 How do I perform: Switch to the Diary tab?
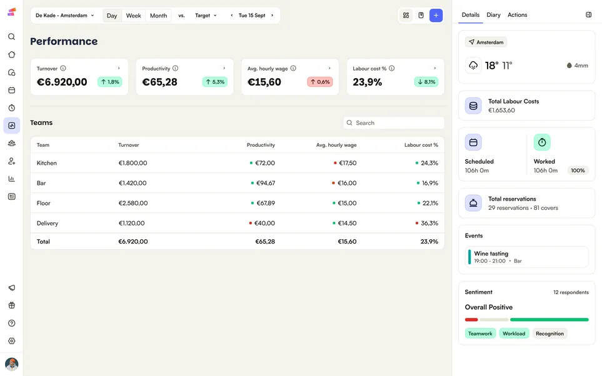[x=493, y=14]
